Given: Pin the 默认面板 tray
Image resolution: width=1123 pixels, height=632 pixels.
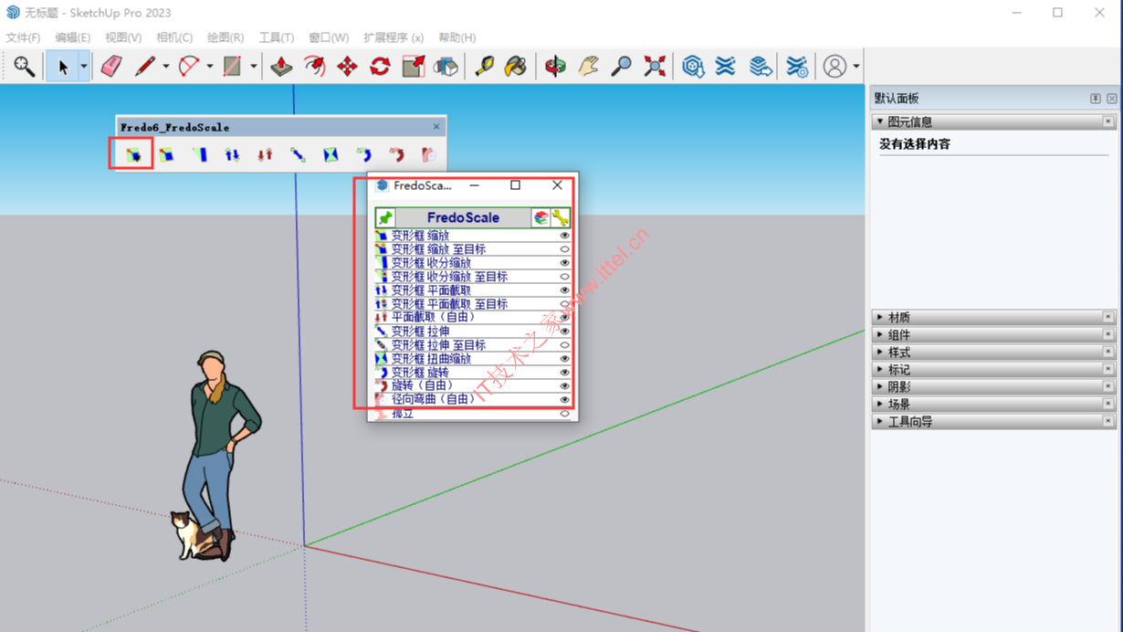Looking at the screenshot, I should click(1095, 98).
